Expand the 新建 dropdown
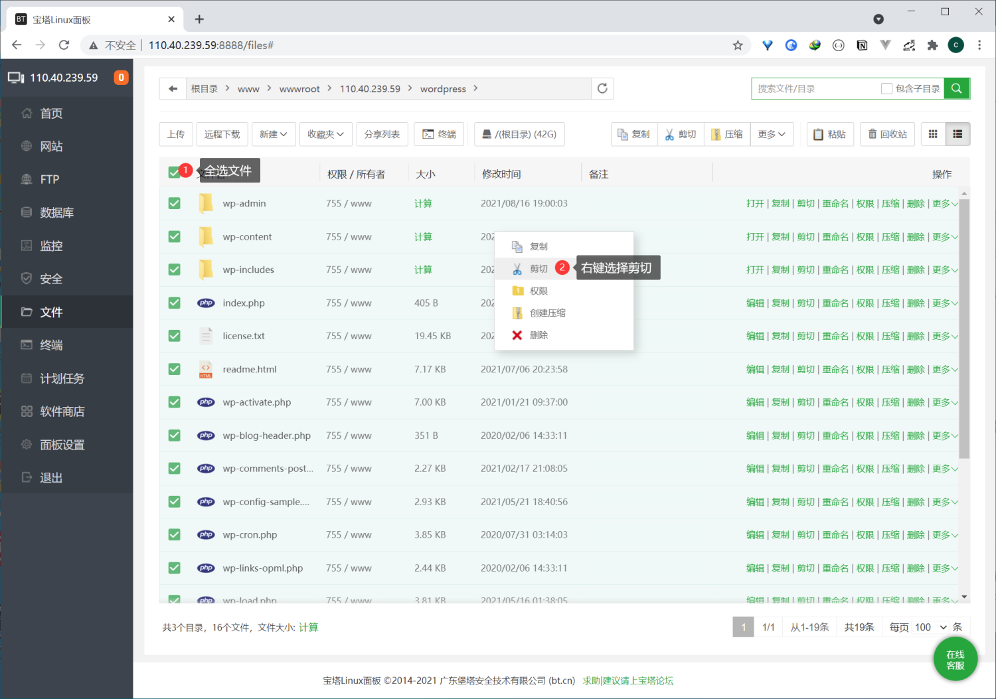Screen dimensions: 996x699 tap(273, 134)
